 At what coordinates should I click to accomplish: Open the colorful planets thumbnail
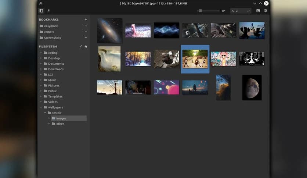tap(166, 87)
